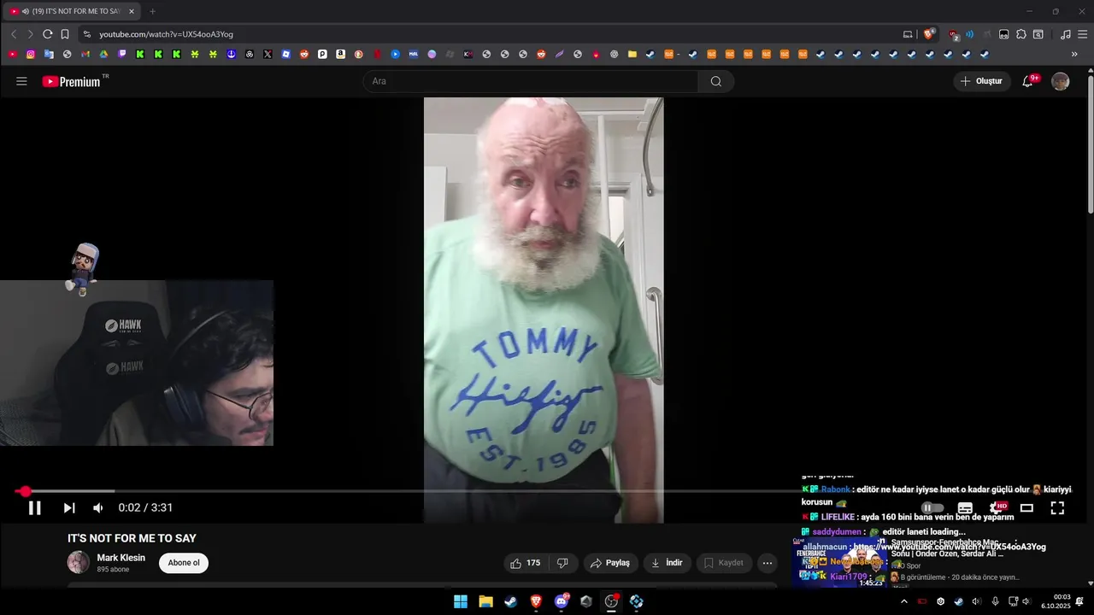Open the more actions ellipsis menu
This screenshot has height=615, width=1094.
click(x=767, y=563)
